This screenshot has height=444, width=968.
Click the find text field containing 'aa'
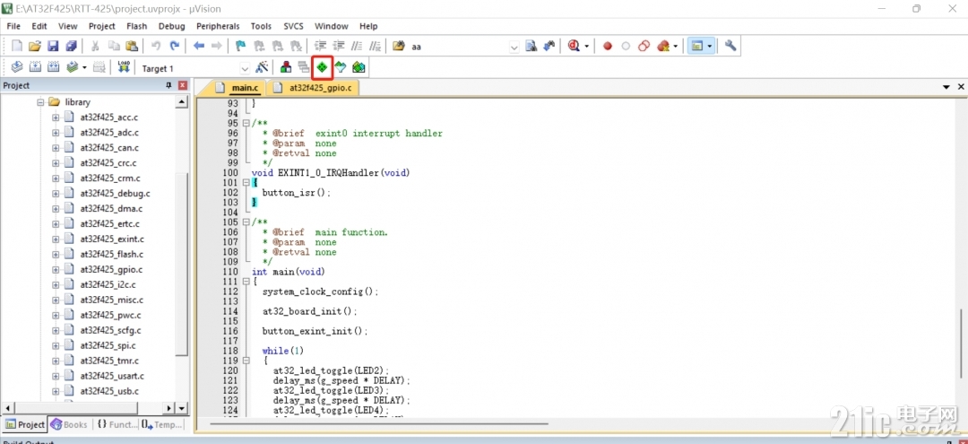(x=457, y=47)
